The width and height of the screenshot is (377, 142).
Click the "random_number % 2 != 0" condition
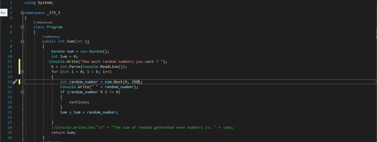click(93, 92)
